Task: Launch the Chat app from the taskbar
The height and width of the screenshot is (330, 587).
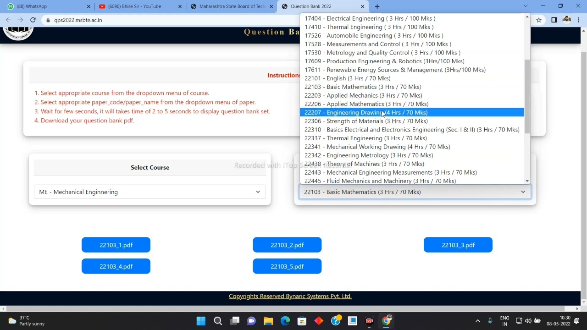Action: pos(251,321)
